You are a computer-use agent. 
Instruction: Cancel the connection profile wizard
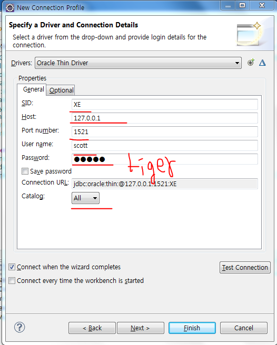pyautogui.click(x=244, y=328)
